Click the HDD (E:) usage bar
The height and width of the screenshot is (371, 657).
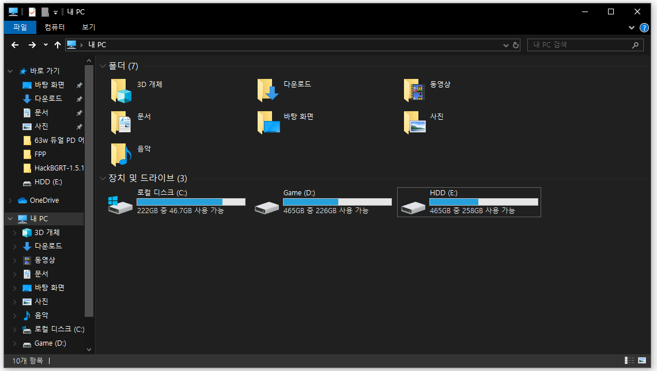coord(484,202)
